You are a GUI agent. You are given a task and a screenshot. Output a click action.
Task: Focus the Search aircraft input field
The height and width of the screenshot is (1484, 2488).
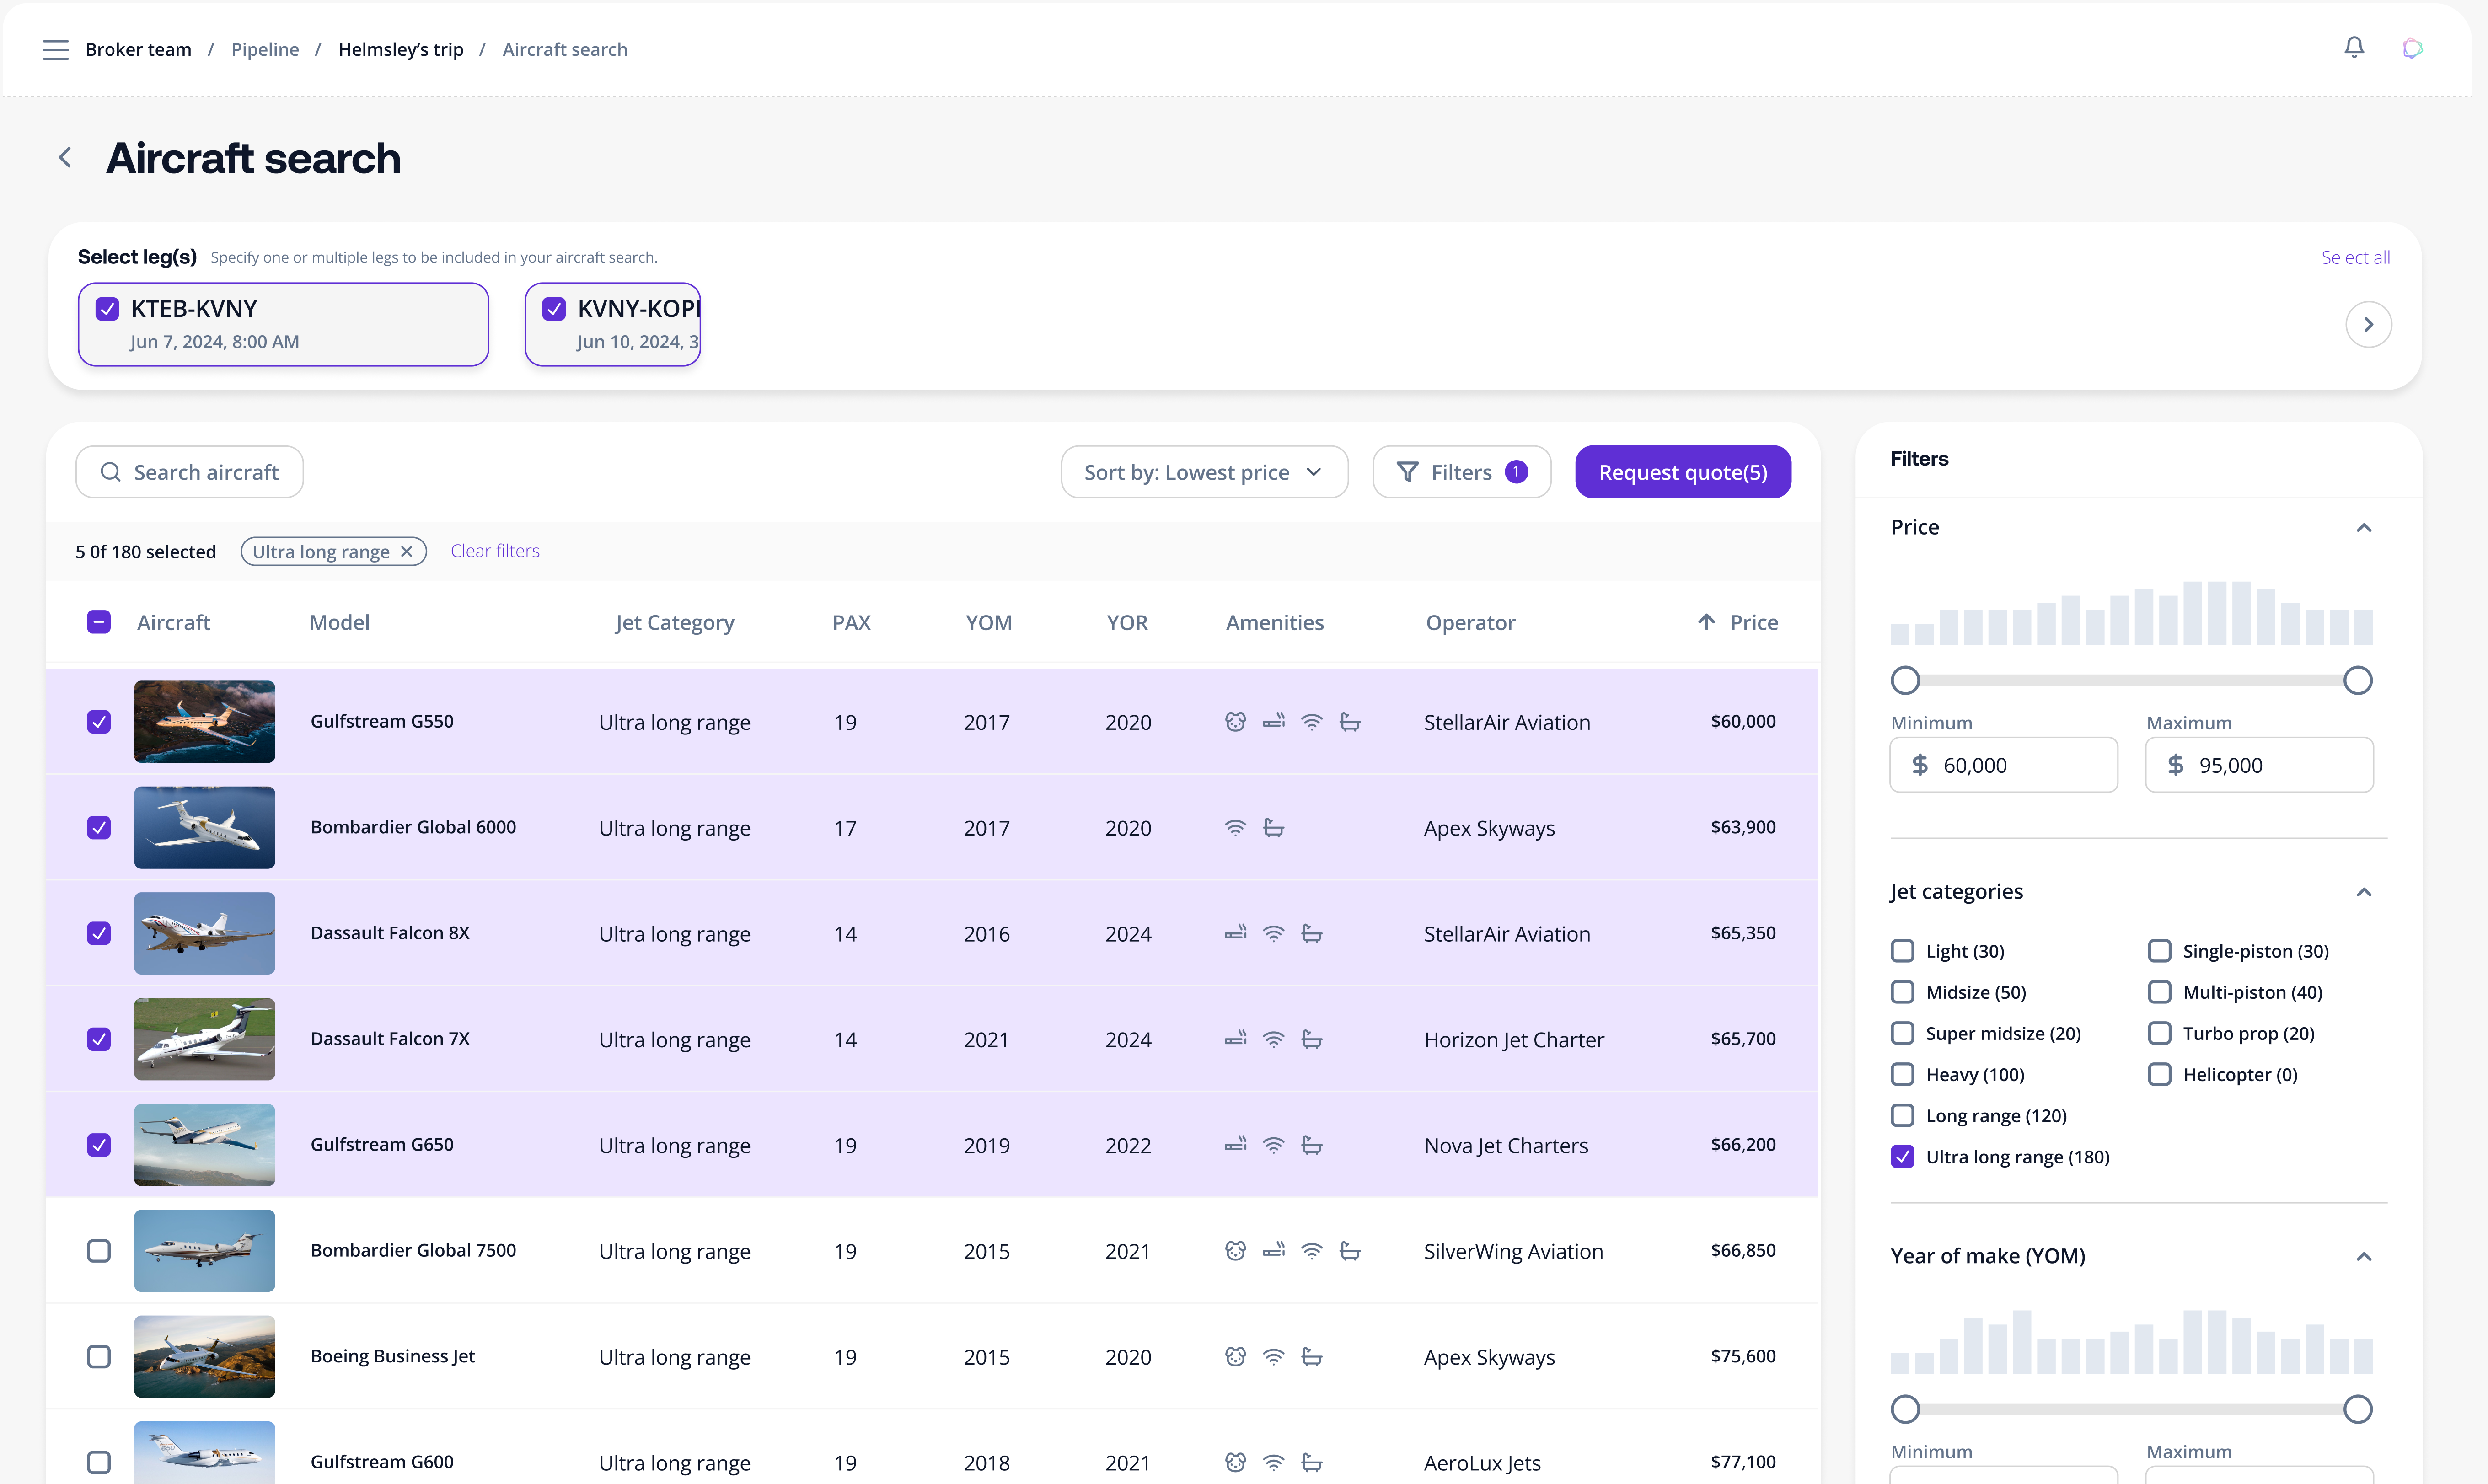point(189,472)
